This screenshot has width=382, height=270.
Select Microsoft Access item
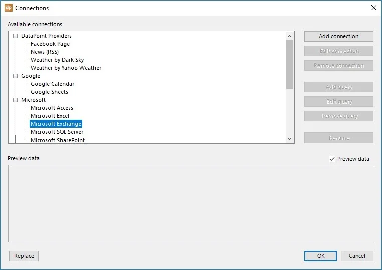pos(52,108)
